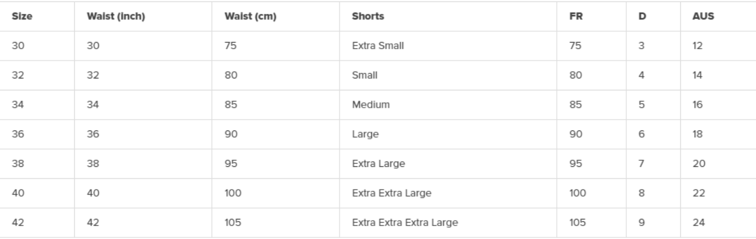
Task: Select Waist (inch) value 34 cell
Action: pos(92,105)
